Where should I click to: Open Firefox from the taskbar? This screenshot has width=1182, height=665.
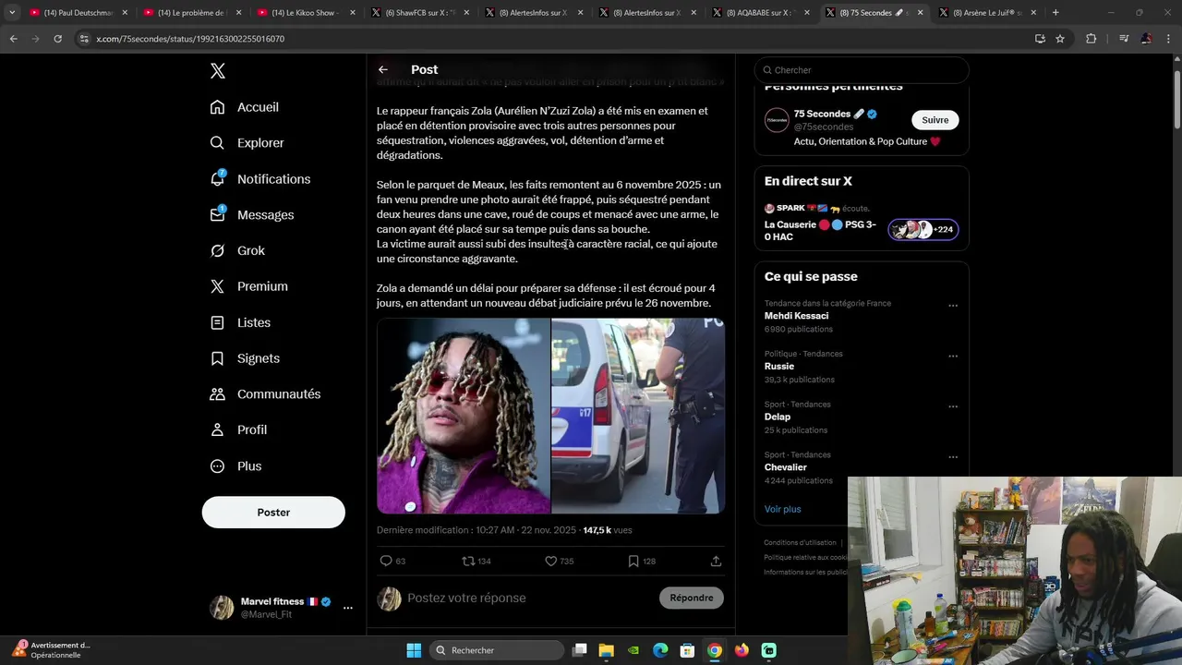point(742,650)
